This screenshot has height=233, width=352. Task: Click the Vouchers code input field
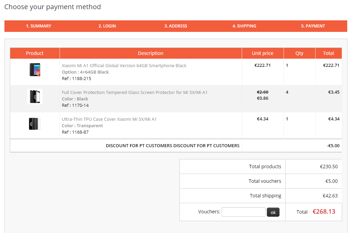click(x=243, y=212)
